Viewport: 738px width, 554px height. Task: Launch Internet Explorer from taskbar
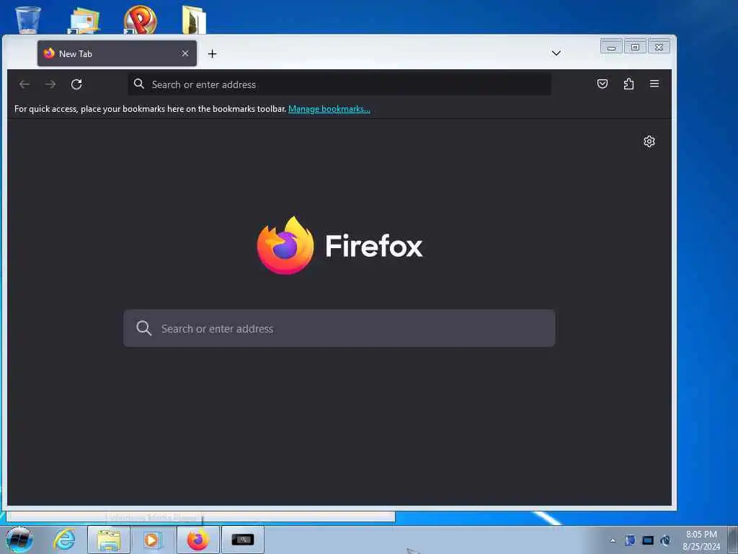(64, 540)
